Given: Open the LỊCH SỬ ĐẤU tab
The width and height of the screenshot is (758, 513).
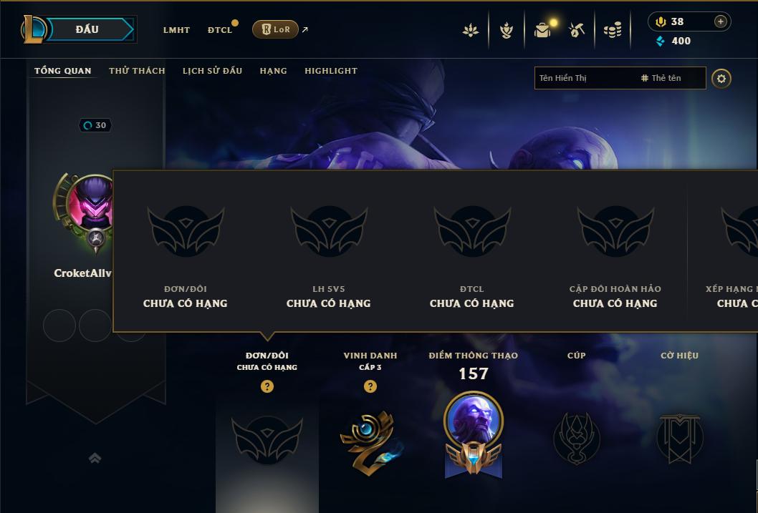Looking at the screenshot, I should (x=212, y=71).
